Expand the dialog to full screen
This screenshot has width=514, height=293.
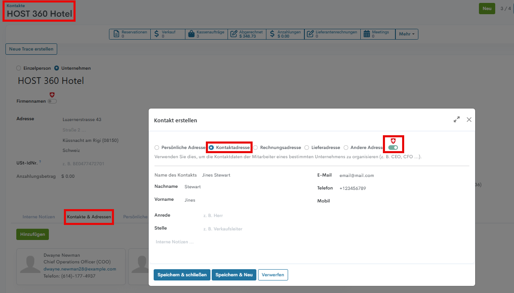click(x=457, y=119)
